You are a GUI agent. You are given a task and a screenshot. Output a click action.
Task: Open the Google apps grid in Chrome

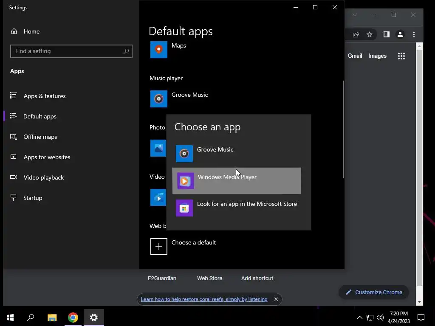[401, 56]
